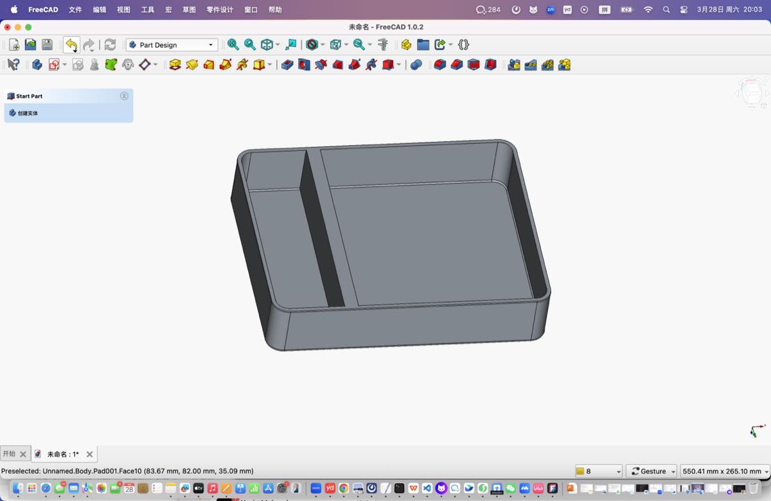This screenshot has width=771, height=501.
Task: Select the Pad tool
Action: (x=175, y=65)
